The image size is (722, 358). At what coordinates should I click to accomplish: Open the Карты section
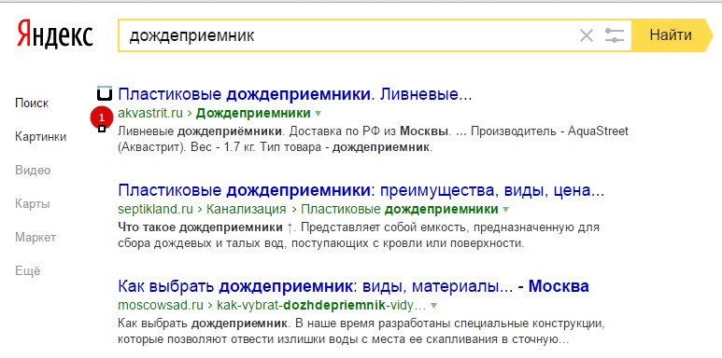coord(33,203)
